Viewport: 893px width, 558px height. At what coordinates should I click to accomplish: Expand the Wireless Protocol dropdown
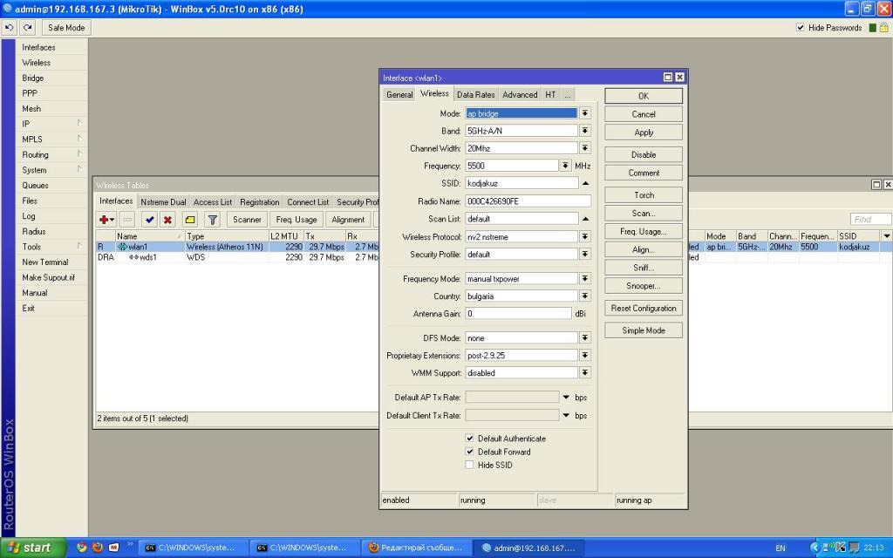585,236
